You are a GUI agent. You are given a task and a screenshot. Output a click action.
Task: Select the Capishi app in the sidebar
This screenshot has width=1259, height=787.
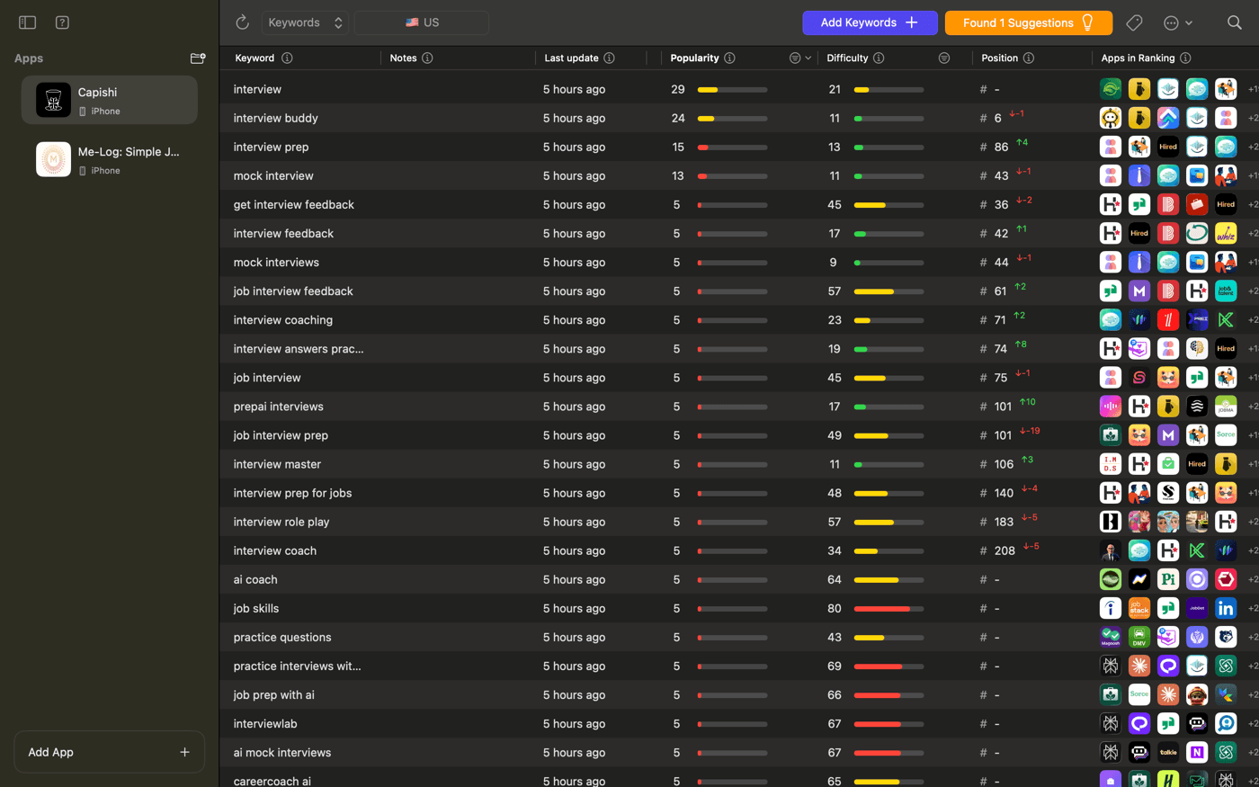[109, 99]
